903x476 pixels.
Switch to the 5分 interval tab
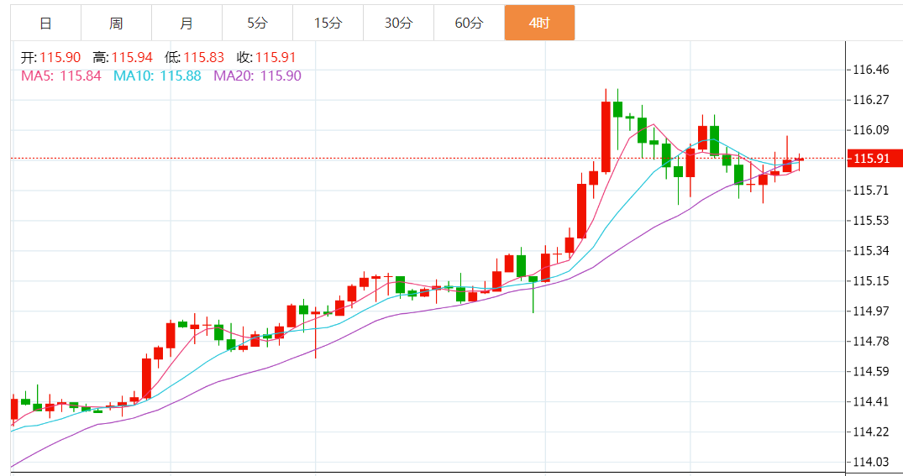pos(257,23)
